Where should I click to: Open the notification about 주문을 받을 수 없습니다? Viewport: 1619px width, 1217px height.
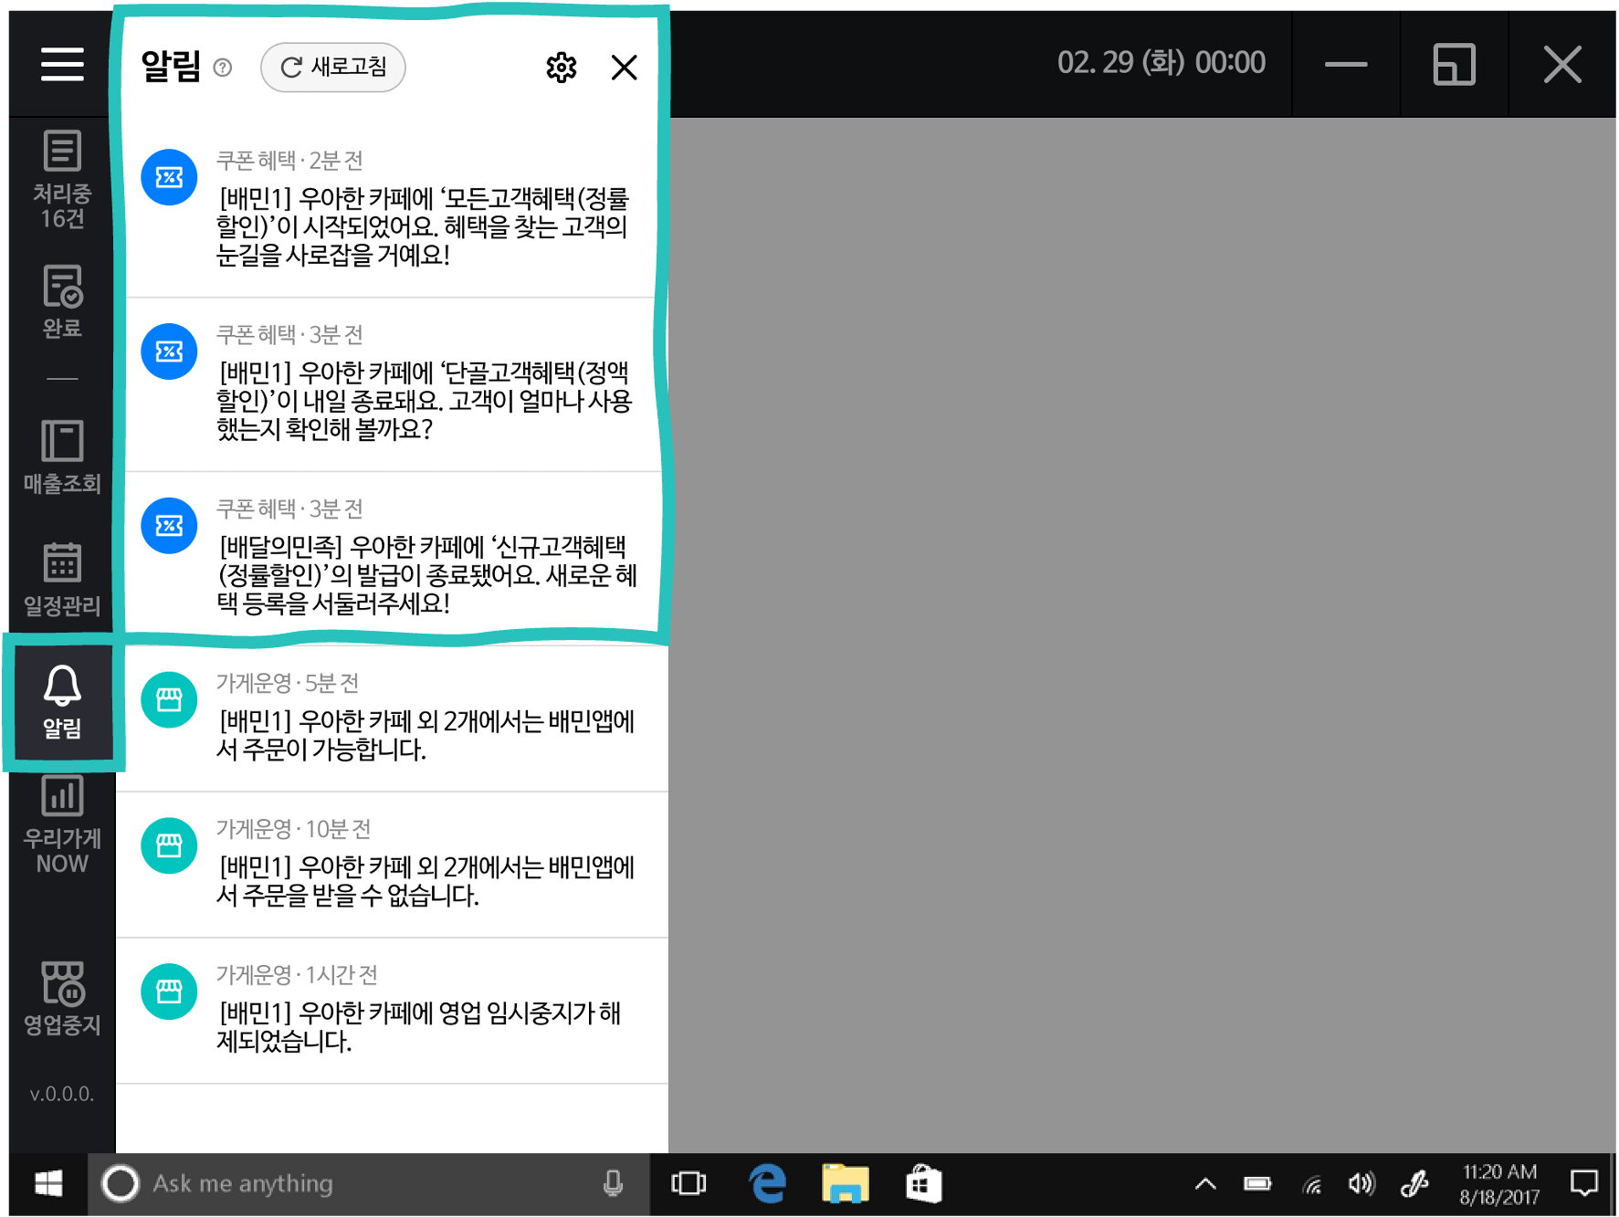pos(392,865)
